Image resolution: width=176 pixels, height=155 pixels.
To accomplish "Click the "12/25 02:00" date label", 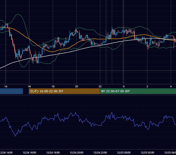I will pyautogui.click(x=147, y=152).
